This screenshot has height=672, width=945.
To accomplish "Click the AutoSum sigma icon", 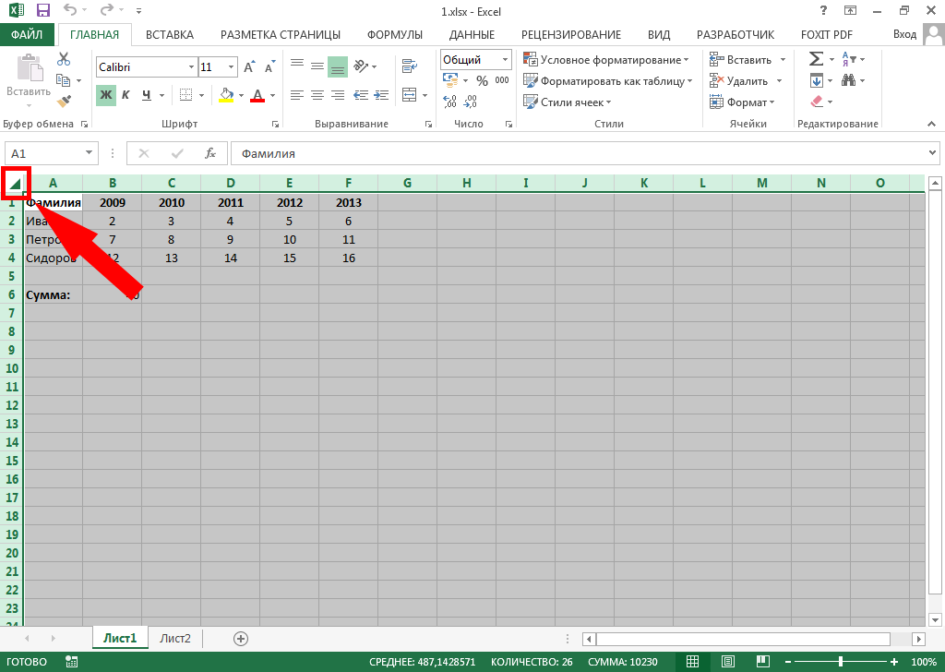I will point(816,59).
